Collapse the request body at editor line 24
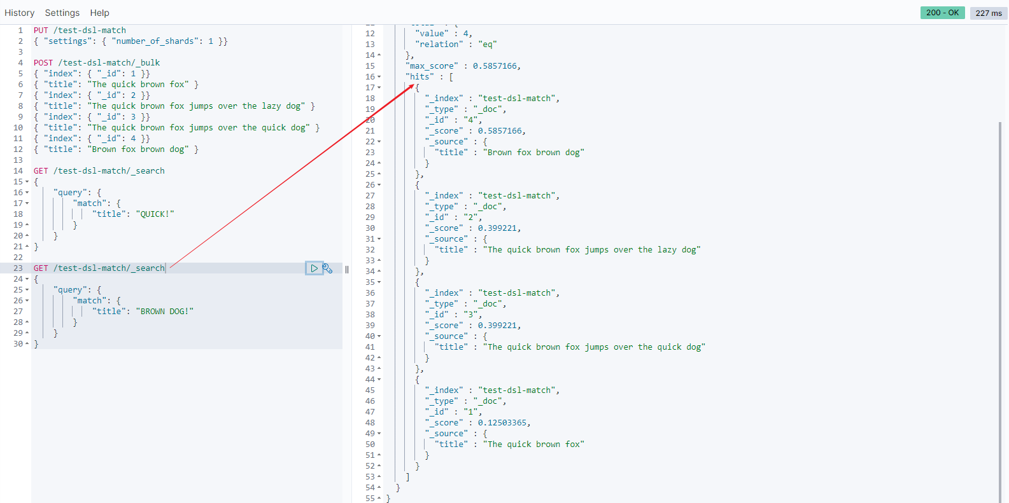Screen dimensions: 1009x503 [x=27, y=279]
